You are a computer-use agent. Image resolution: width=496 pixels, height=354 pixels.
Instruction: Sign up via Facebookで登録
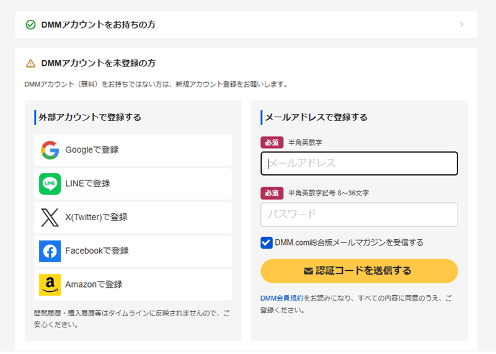point(133,251)
